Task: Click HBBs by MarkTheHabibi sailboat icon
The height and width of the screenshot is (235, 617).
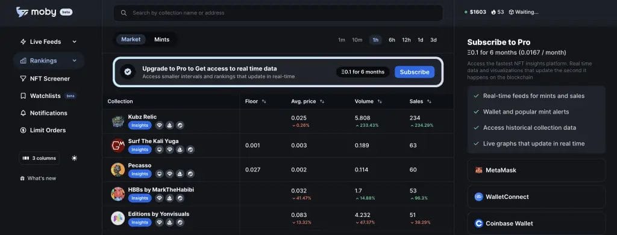Action: tap(169, 198)
